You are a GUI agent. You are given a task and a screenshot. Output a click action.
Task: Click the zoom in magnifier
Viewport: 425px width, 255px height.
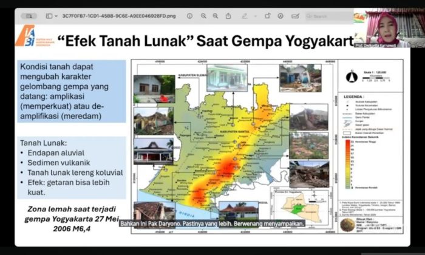(216, 16)
